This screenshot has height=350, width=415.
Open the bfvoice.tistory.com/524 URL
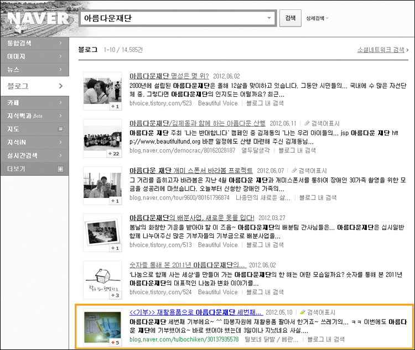coord(160,292)
